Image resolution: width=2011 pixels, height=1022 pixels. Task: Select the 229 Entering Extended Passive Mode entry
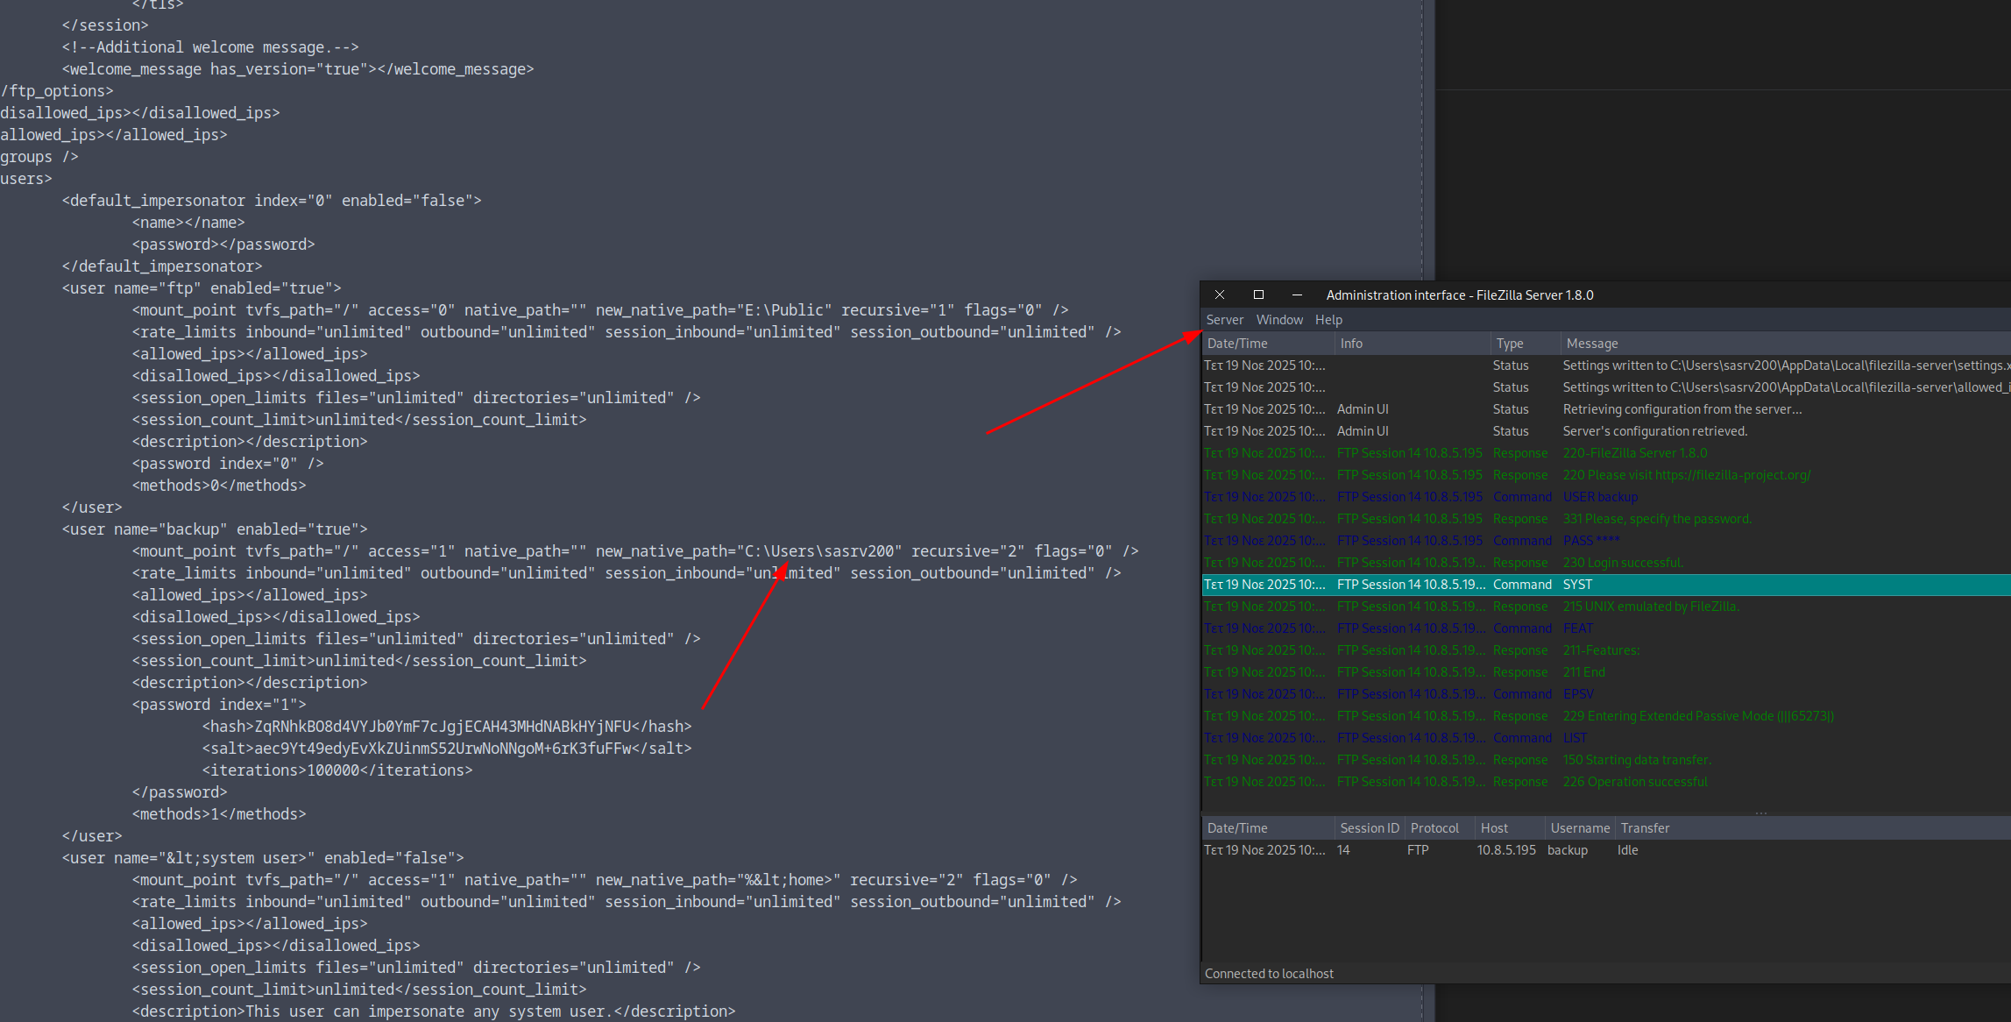point(1697,715)
